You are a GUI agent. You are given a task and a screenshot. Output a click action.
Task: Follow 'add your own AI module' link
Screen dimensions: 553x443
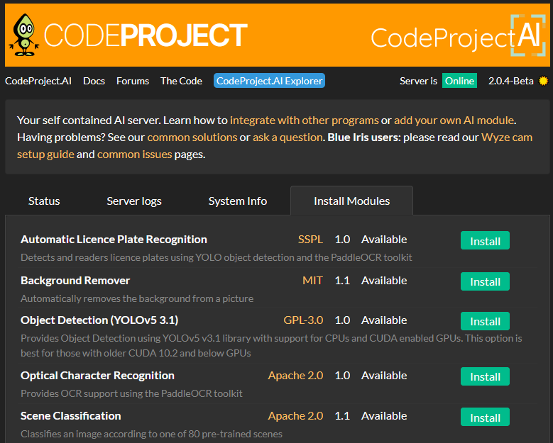point(454,120)
